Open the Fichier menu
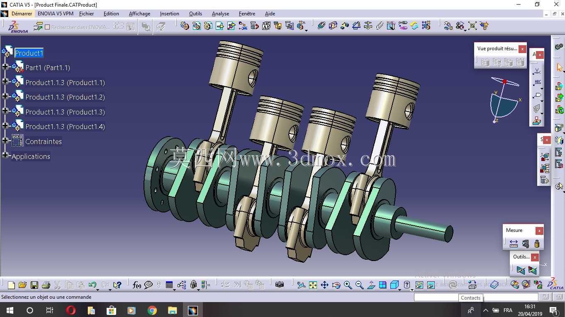The image size is (565, 317). point(87,14)
